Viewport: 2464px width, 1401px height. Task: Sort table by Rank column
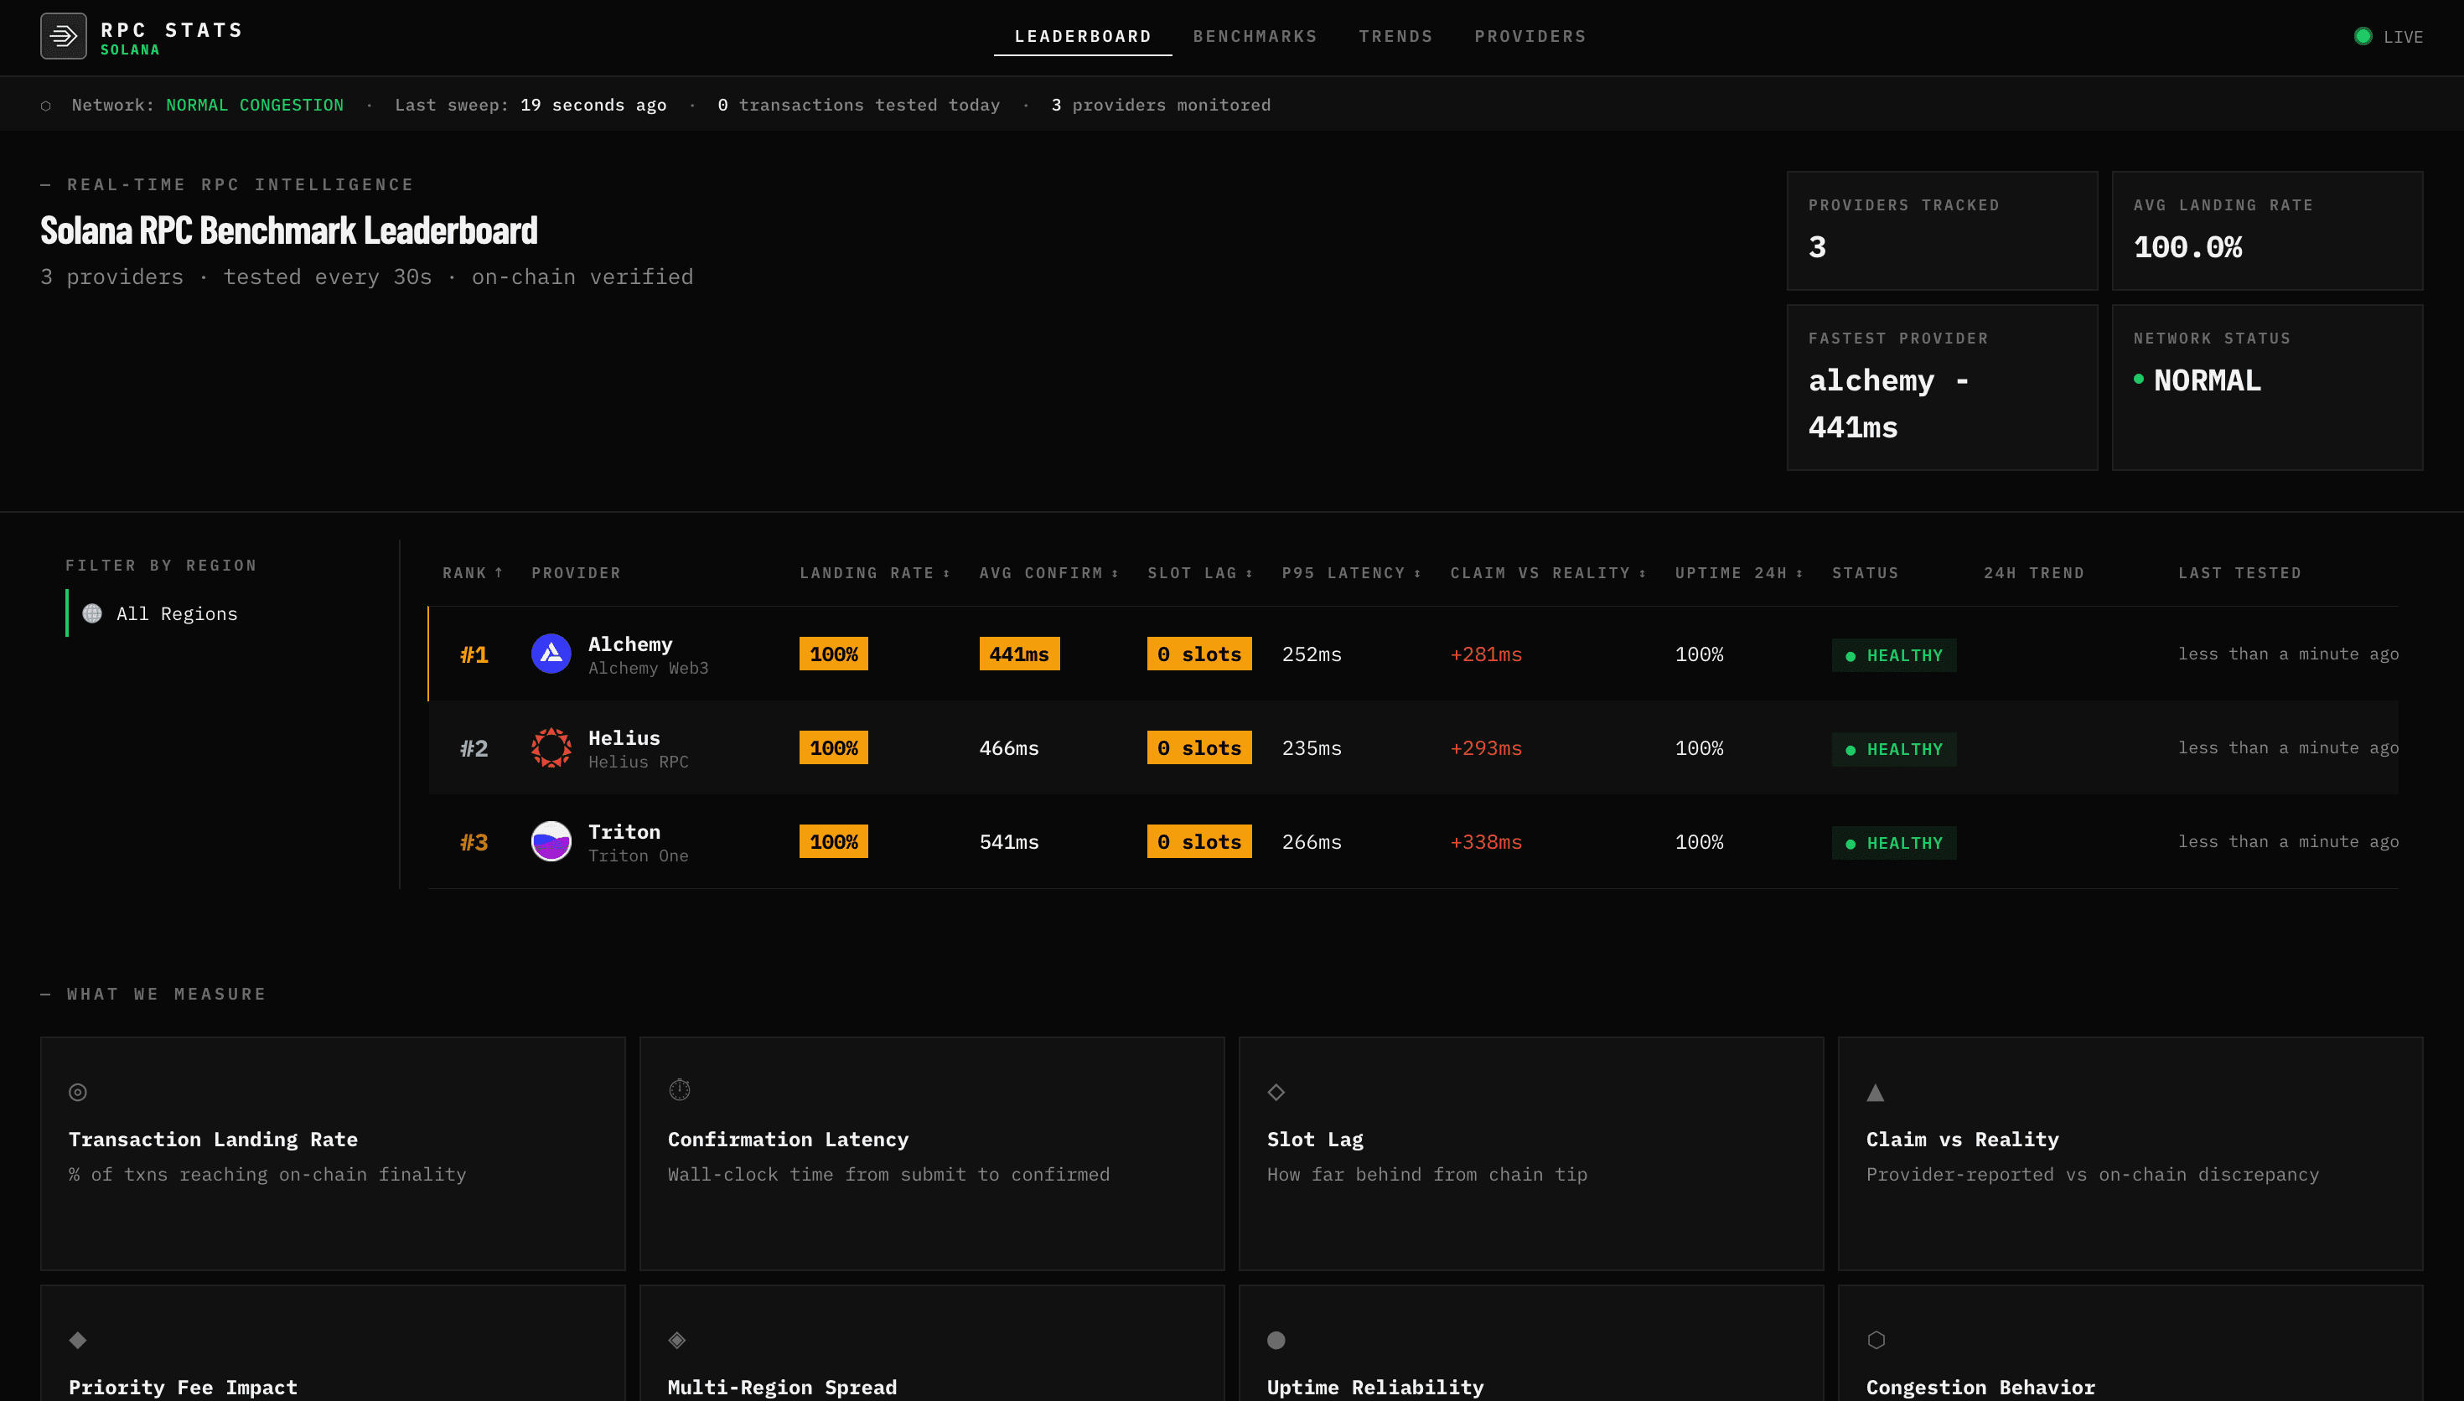point(473,573)
